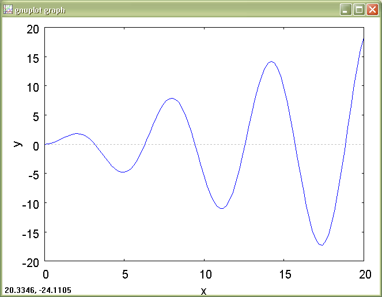Click the curve minimum near x=17
This screenshot has height=297, width=382.
(x=322, y=245)
